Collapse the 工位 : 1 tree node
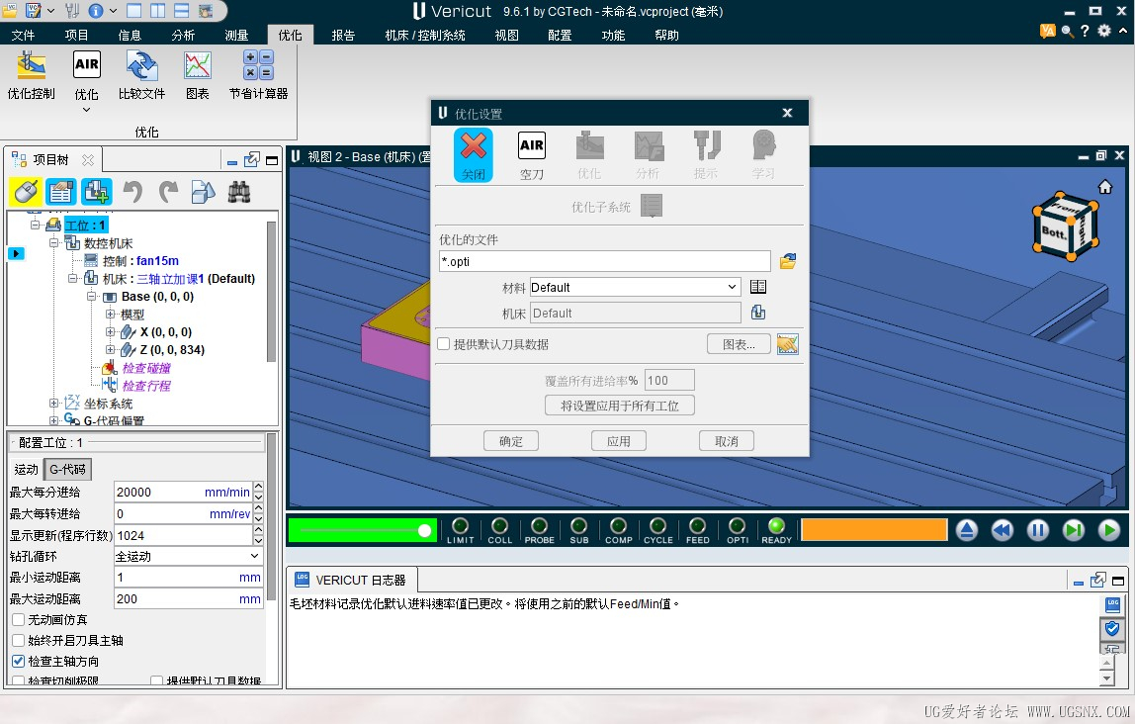Image resolution: width=1135 pixels, height=724 pixels. click(35, 226)
